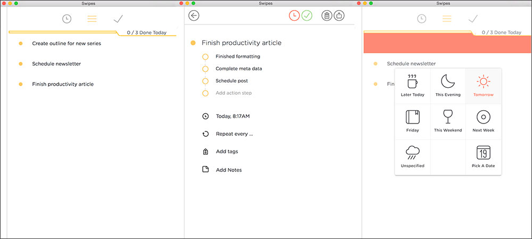Click the tag icon beside Add tags
This screenshot has height=239, width=532.
[205, 152]
